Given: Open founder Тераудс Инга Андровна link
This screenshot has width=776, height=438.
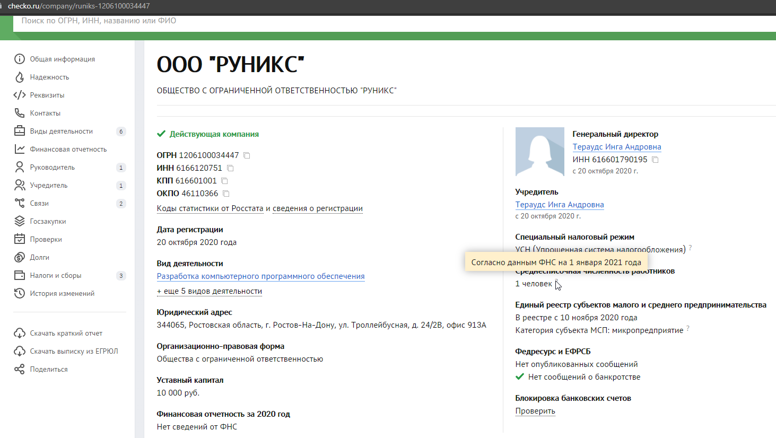Looking at the screenshot, I should point(560,205).
